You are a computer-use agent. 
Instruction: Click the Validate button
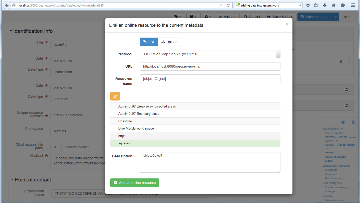click(x=227, y=17)
